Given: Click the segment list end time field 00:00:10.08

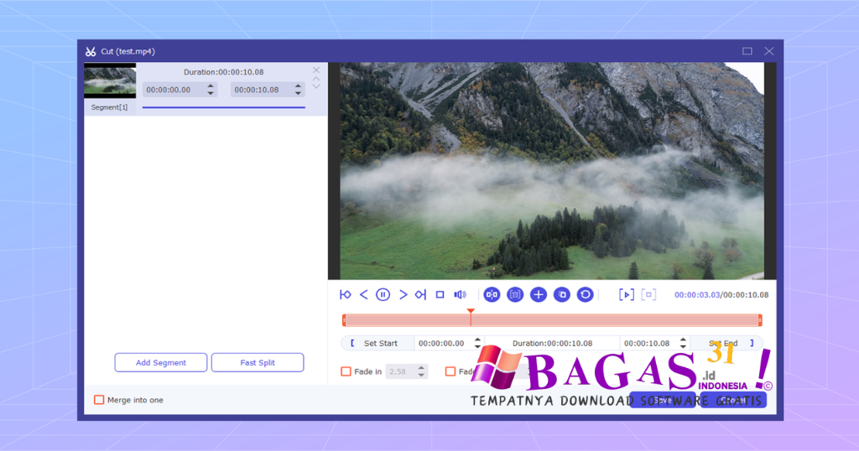Looking at the screenshot, I should point(262,90).
